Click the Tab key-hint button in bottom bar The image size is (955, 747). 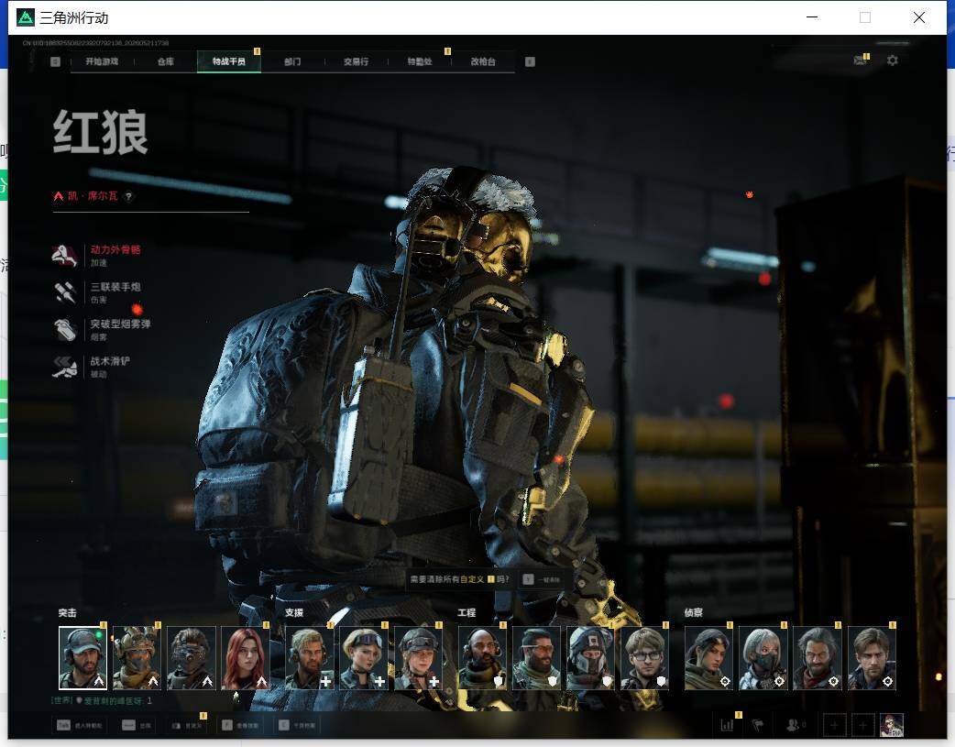tap(79, 725)
